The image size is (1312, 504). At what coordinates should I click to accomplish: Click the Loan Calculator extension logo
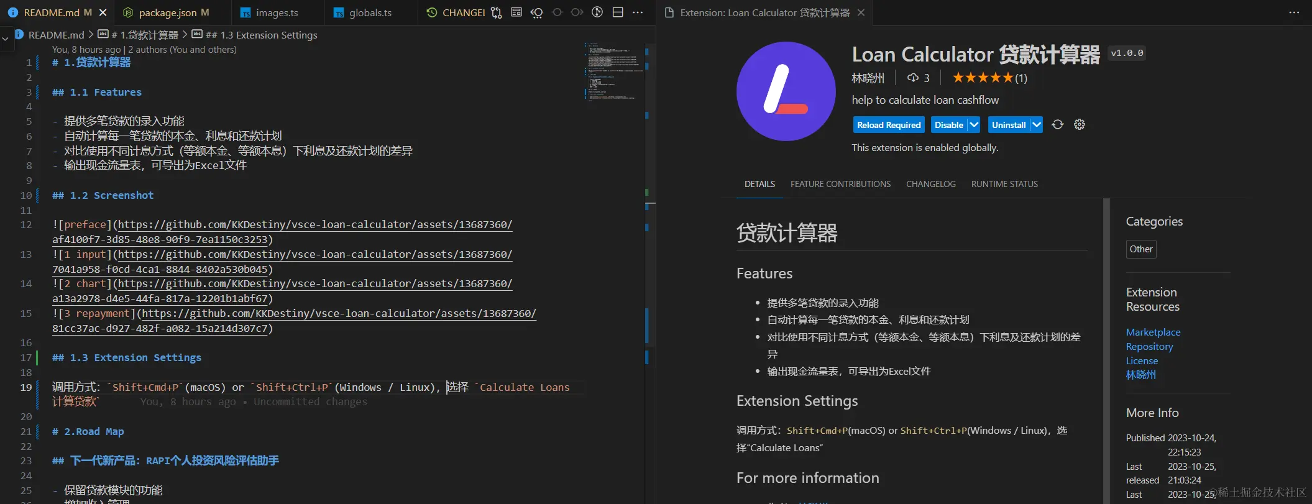(x=786, y=91)
